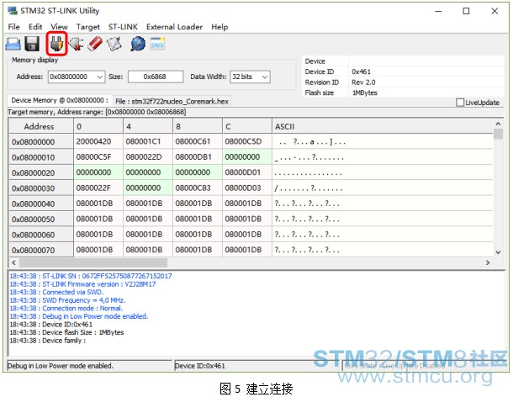Click status bar text Device ID:0x461
Image resolution: width=513 pixels, height=397 pixels.
(x=200, y=366)
